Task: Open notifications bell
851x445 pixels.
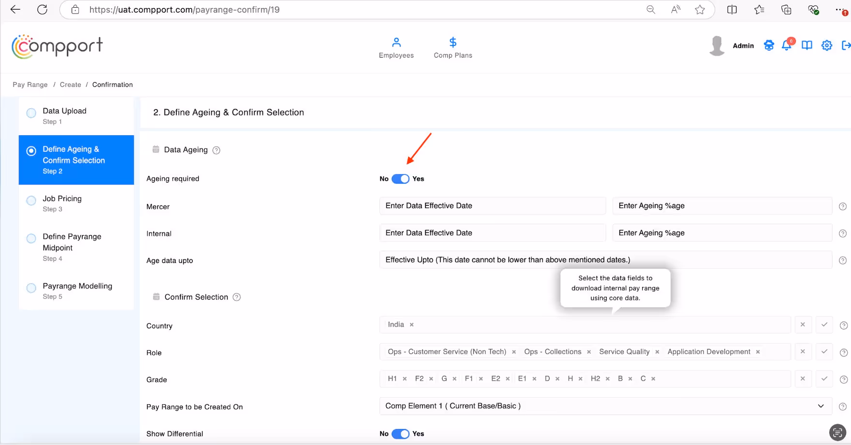Action: click(x=787, y=45)
